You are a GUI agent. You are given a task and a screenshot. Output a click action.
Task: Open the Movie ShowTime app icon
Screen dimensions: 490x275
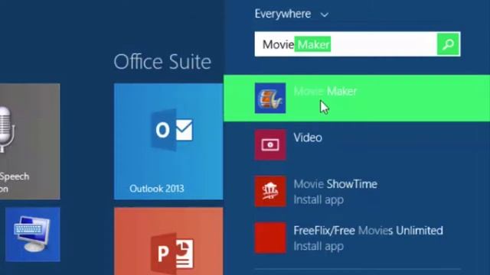pos(270,191)
